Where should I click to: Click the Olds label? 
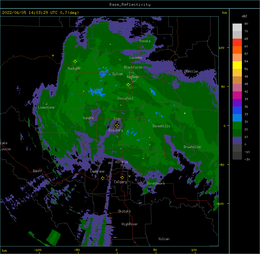(x=117, y=119)
